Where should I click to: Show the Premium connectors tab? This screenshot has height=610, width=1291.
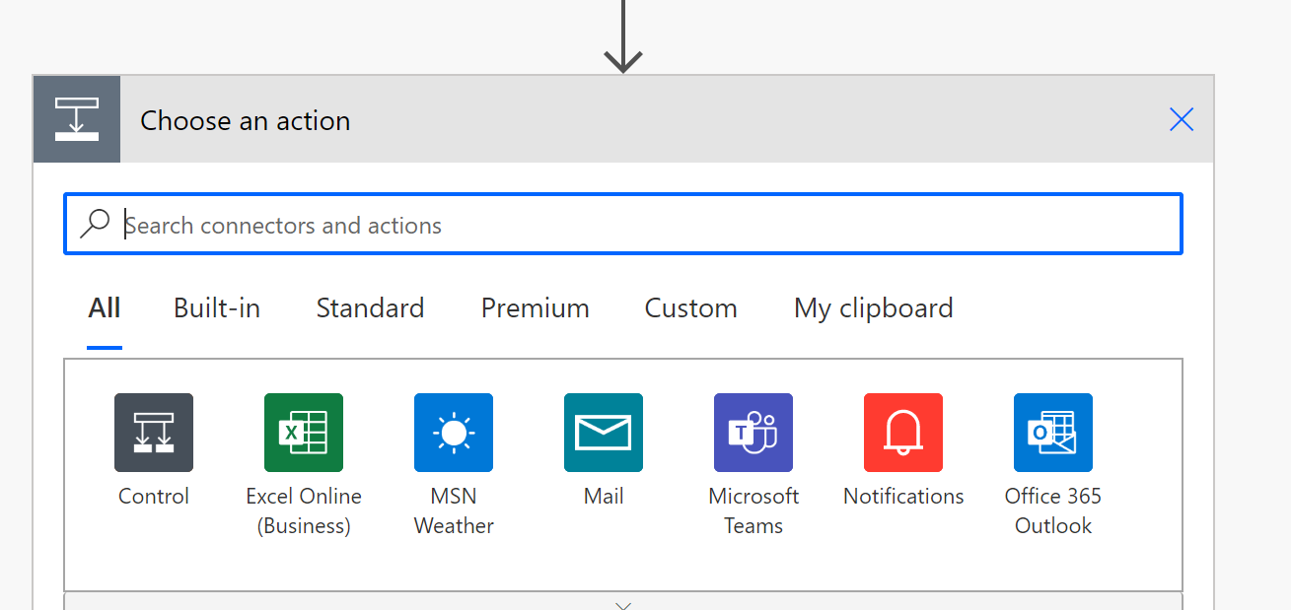pos(535,308)
